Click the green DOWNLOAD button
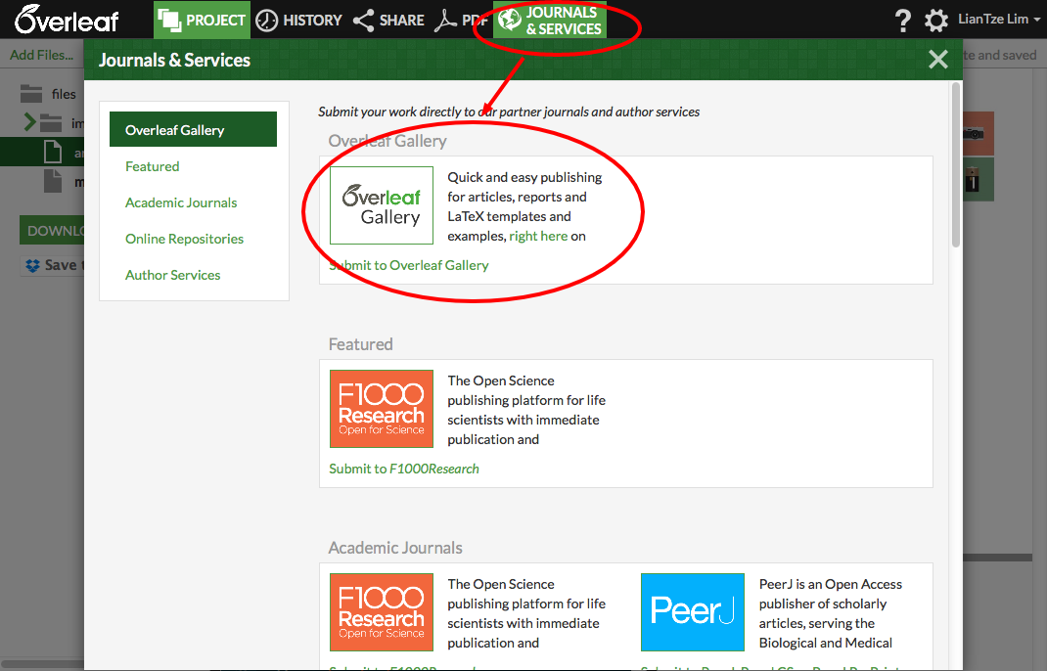The height and width of the screenshot is (671, 1047). (52, 230)
